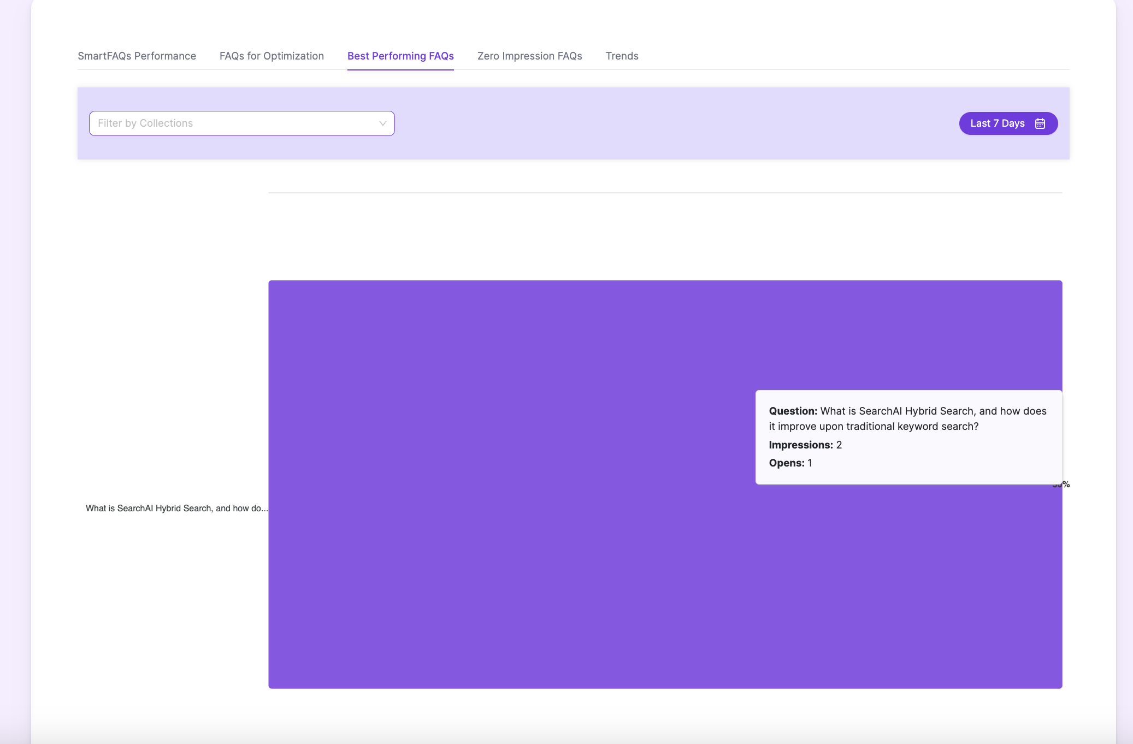Switch to SmartFAQs Performance tab
Screen dimensions: 1133x744
(137, 56)
